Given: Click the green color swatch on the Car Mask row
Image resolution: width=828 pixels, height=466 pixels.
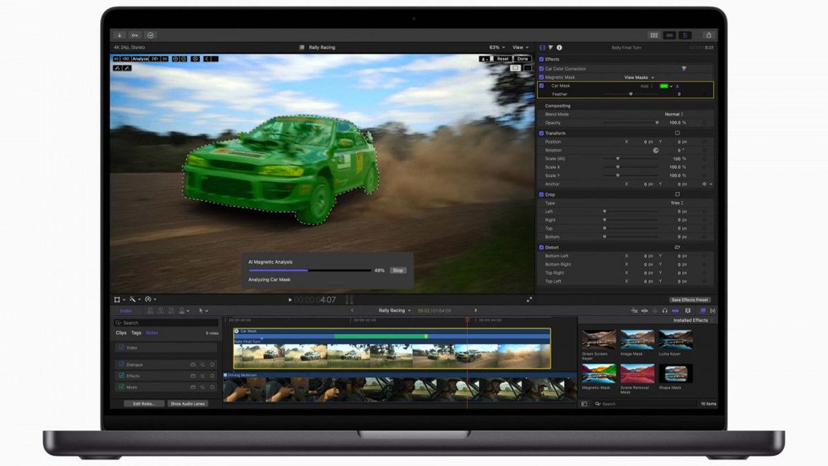Looking at the screenshot, I should [664, 86].
